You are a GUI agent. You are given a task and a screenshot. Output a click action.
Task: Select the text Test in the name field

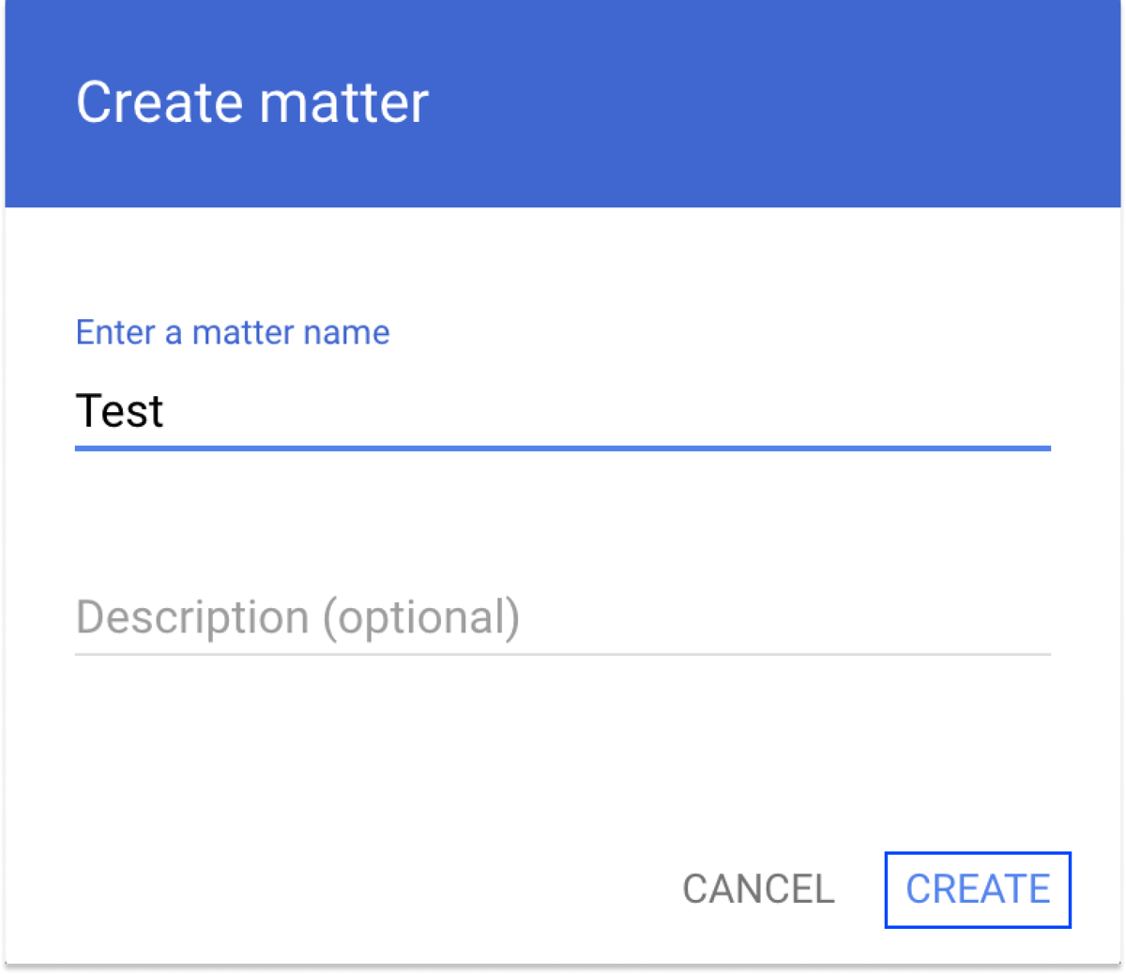pyautogui.click(x=119, y=411)
